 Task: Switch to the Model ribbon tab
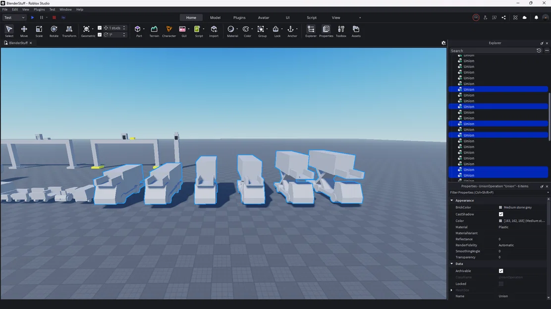215,17
